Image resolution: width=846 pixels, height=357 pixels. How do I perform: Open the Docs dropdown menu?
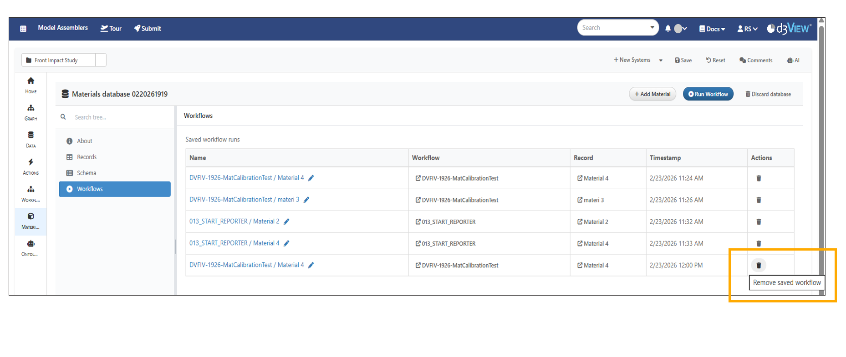click(x=712, y=29)
